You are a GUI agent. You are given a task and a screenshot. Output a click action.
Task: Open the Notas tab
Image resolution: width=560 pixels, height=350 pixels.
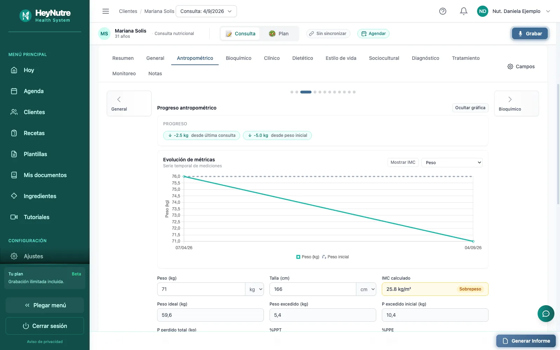tap(155, 73)
